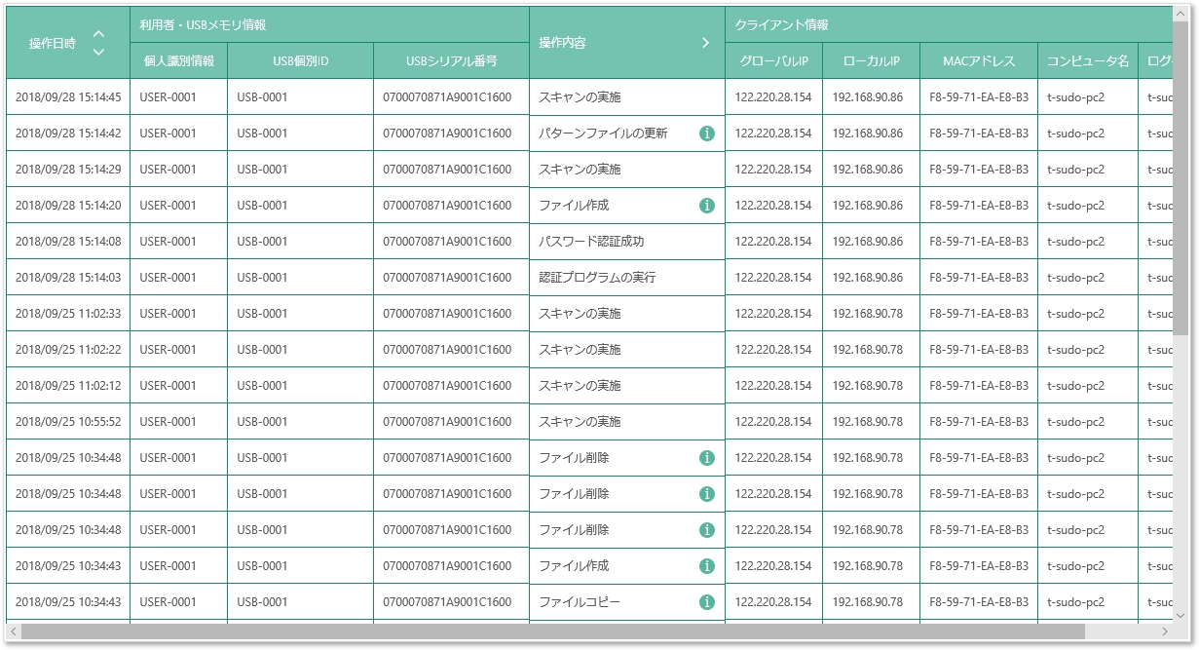Click the MACアドレス column header
The image size is (1199, 650).
tap(979, 61)
